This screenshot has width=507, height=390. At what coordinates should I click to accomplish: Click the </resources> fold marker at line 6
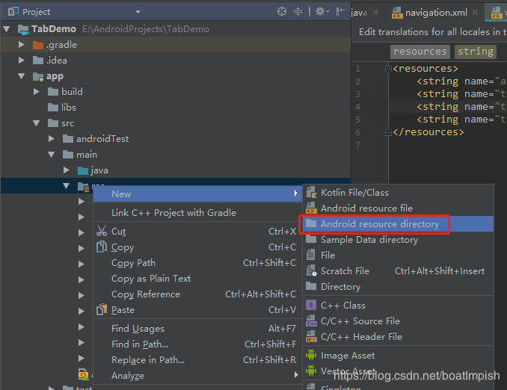click(x=388, y=132)
